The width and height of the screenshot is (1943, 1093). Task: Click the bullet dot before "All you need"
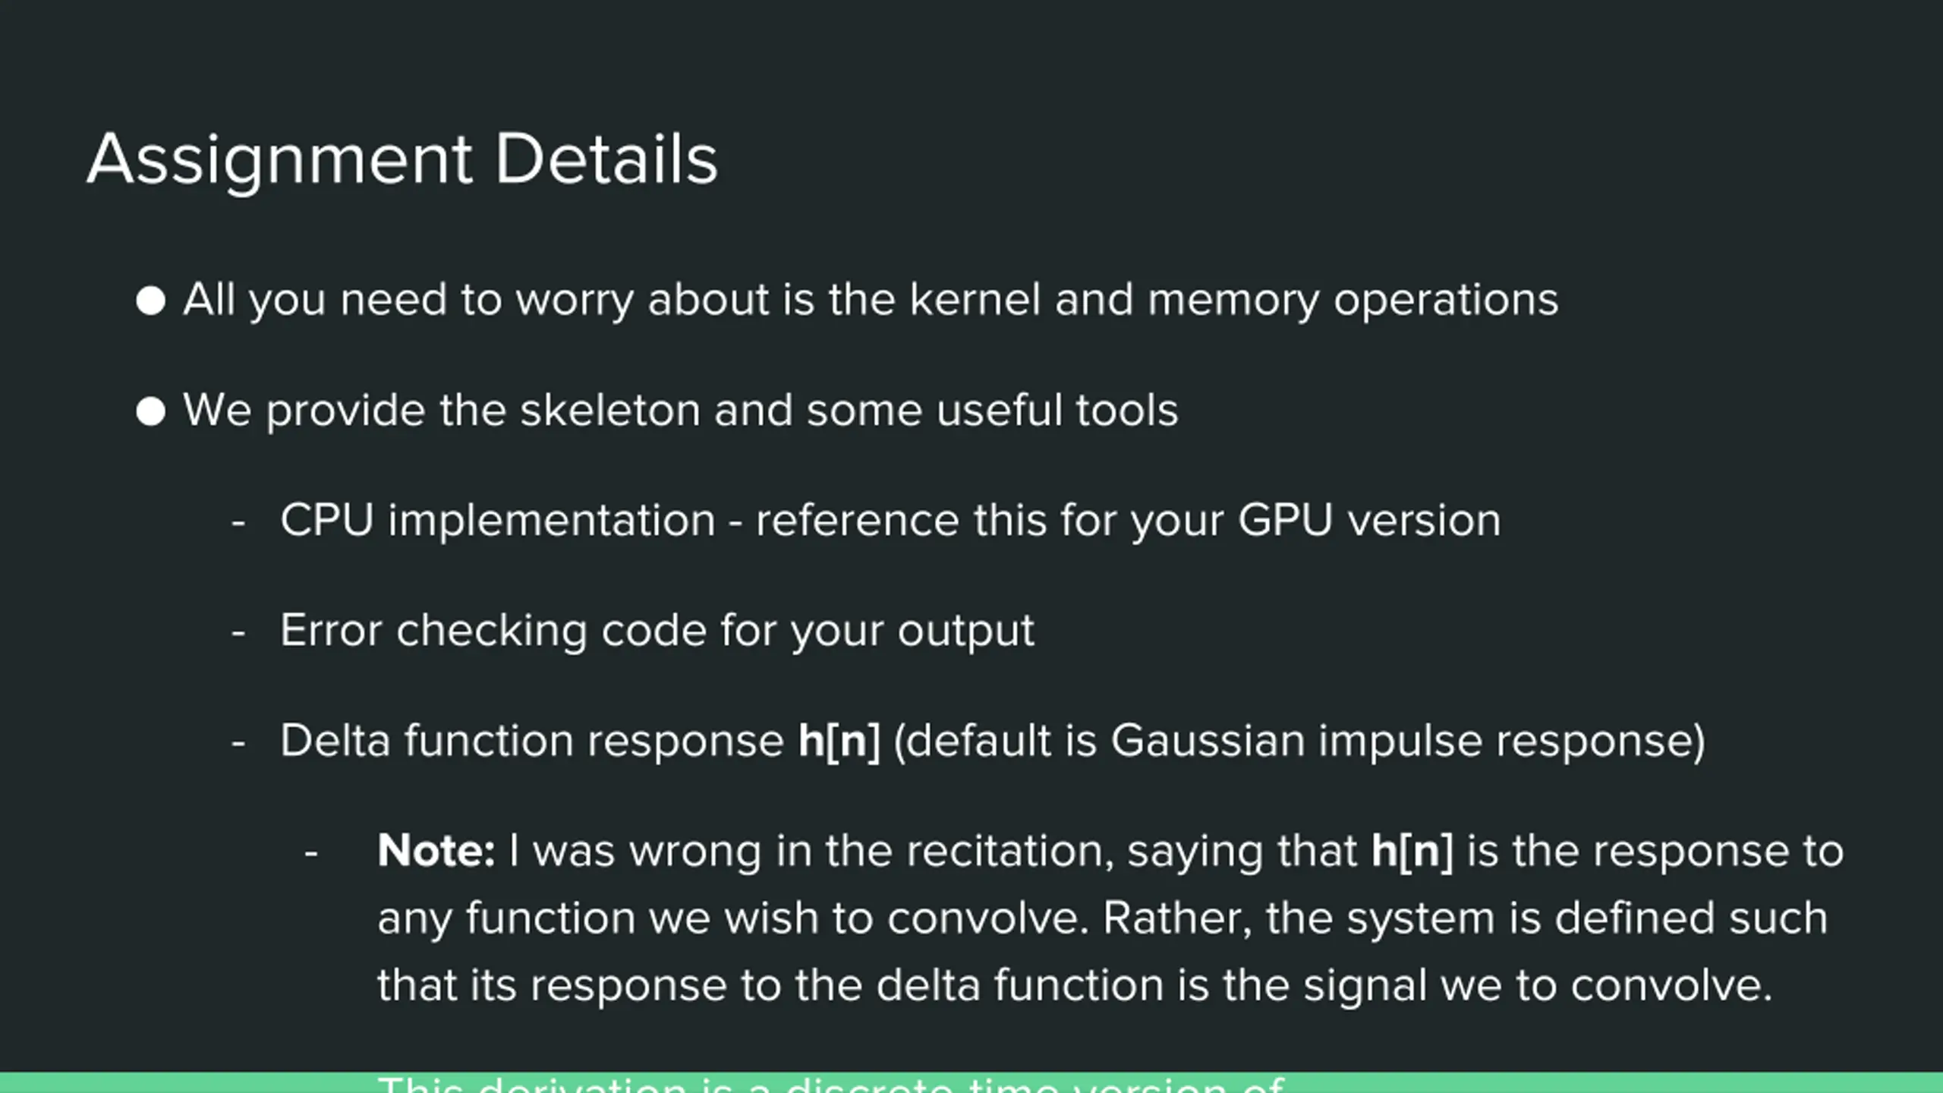click(150, 301)
